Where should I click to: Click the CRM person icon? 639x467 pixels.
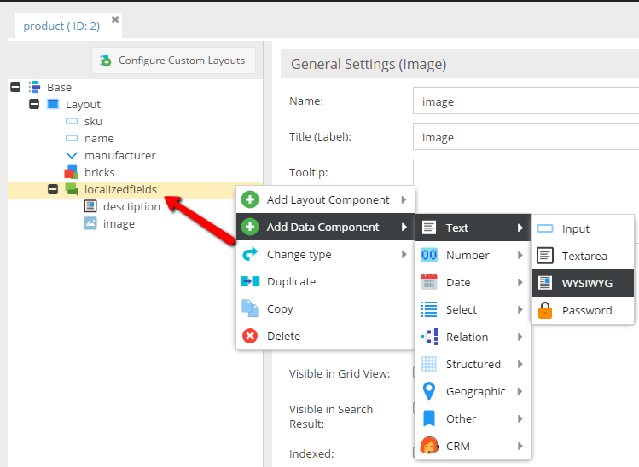click(x=429, y=446)
